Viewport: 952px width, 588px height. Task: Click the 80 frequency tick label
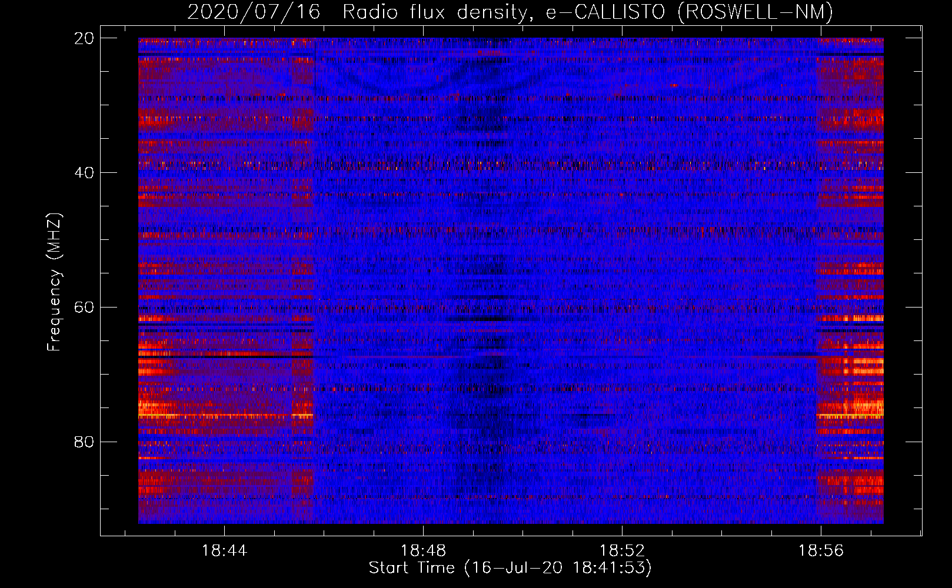click(x=84, y=442)
